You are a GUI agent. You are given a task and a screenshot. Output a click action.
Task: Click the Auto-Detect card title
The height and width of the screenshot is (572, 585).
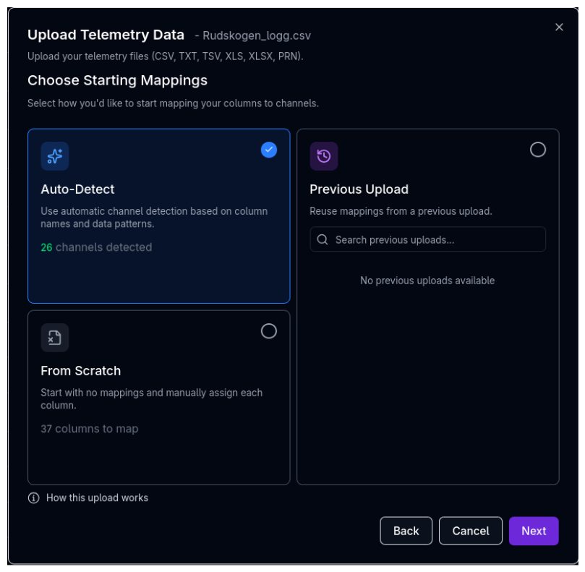(x=77, y=189)
